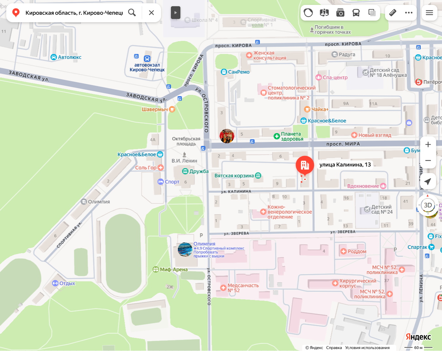Viewport: 442px width, 351px height.
Task: Select the Кожно-венерологическое отделение marker
Action: tap(263, 212)
